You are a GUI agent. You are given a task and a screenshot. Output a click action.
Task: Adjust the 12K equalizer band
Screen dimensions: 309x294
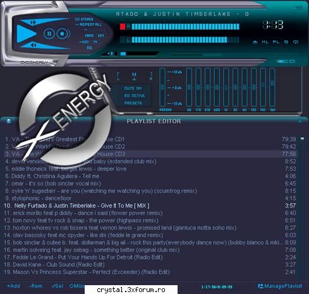click(254, 87)
